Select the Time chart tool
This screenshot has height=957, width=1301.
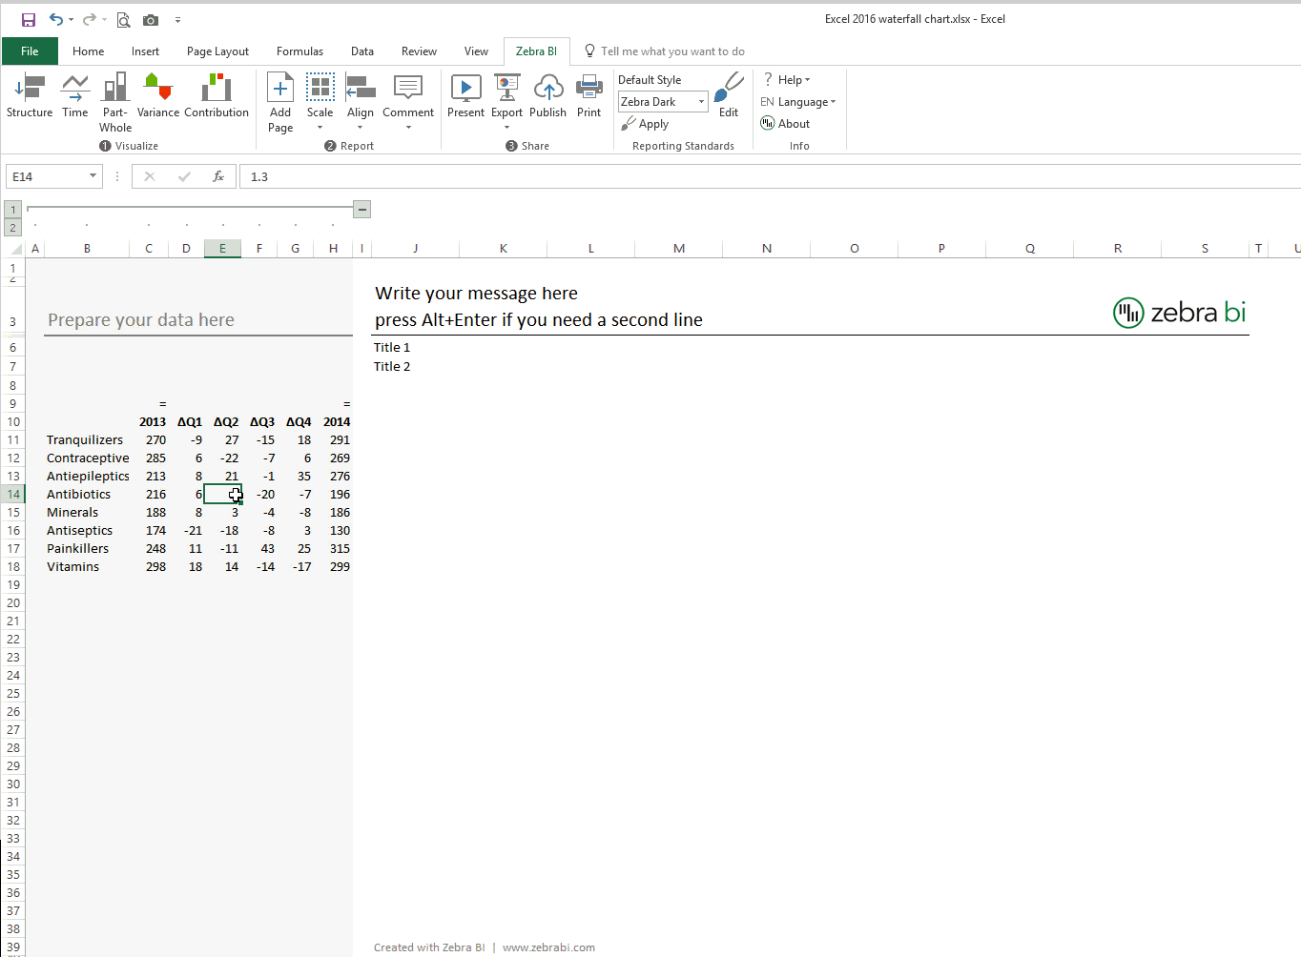pos(75,96)
